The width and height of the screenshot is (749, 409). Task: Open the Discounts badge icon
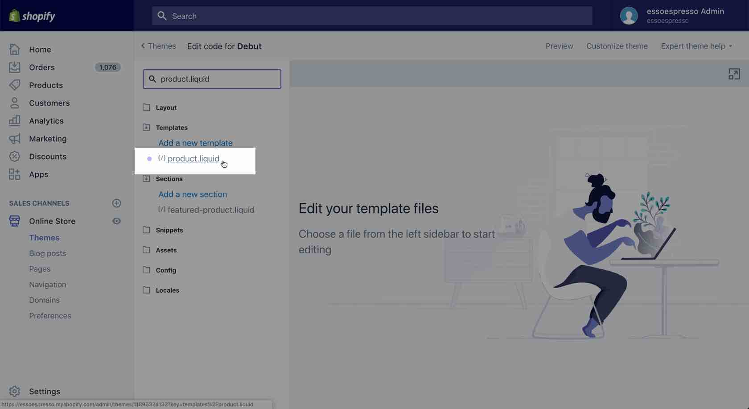[14, 157]
